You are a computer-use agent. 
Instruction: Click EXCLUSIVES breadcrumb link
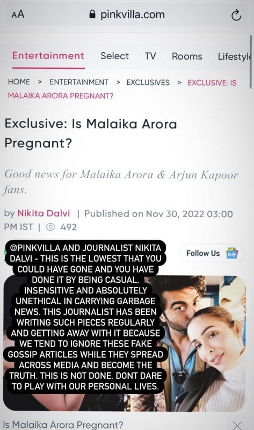[148, 83]
